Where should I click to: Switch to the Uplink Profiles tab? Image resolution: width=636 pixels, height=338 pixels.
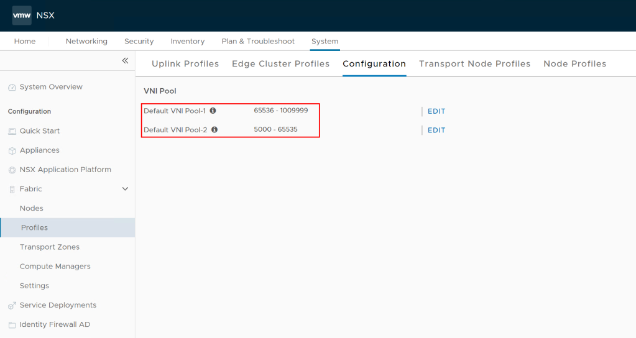tap(185, 64)
